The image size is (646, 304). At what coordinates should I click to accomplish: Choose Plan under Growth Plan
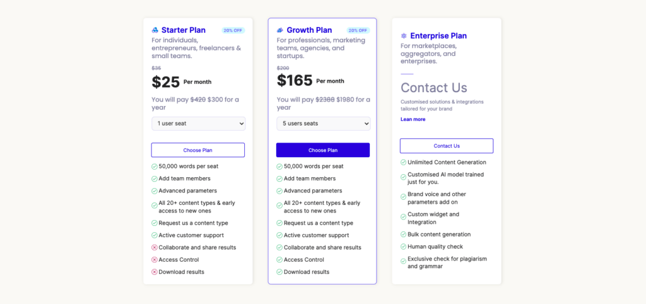pyautogui.click(x=323, y=150)
